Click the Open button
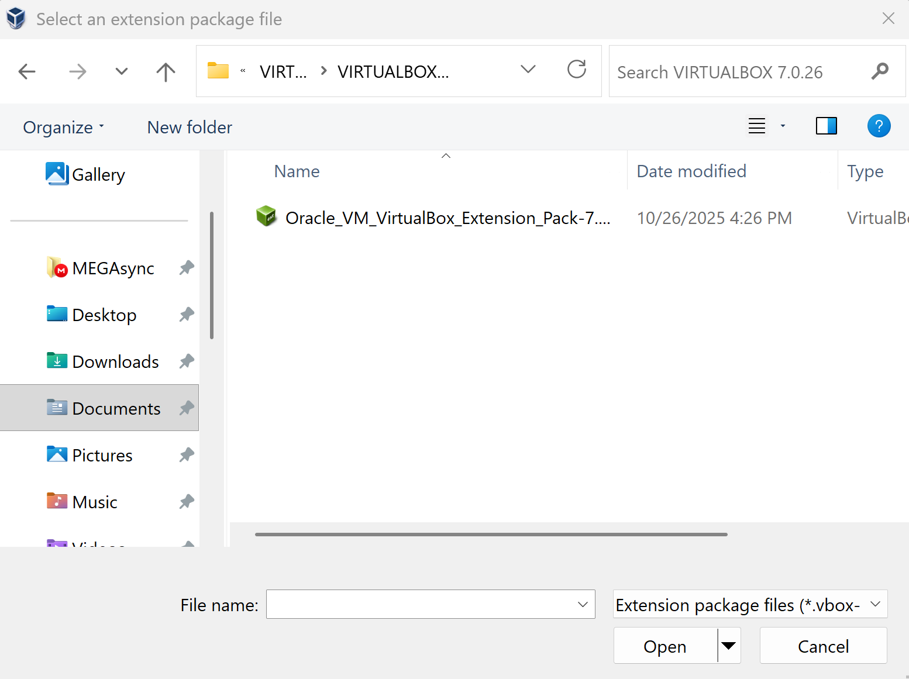The height and width of the screenshot is (679, 909). [x=665, y=646]
